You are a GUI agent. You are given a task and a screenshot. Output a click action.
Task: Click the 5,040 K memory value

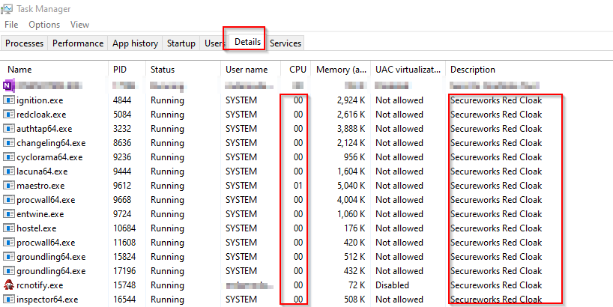click(351, 186)
